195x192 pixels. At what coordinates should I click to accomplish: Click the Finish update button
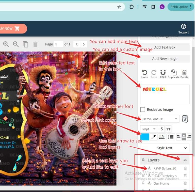point(179,7)
